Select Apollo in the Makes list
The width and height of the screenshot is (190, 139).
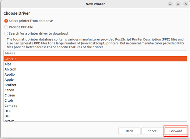9,75
